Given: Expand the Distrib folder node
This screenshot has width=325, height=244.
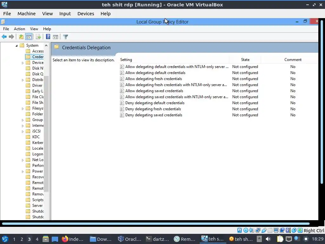Looking at the screenshot, I should pyautogui.click(x=23, y=80).
